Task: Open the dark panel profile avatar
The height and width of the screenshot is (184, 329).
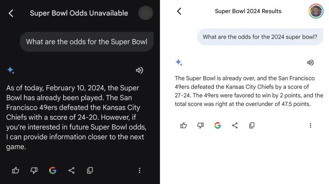Action: (x=146, y=13)
